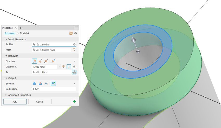The image size is (221, 128).
Task: Select the Default direction icon
Action: point(34,61)
